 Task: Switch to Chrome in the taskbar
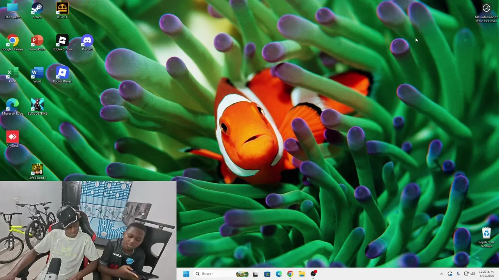tap(290, 274)
